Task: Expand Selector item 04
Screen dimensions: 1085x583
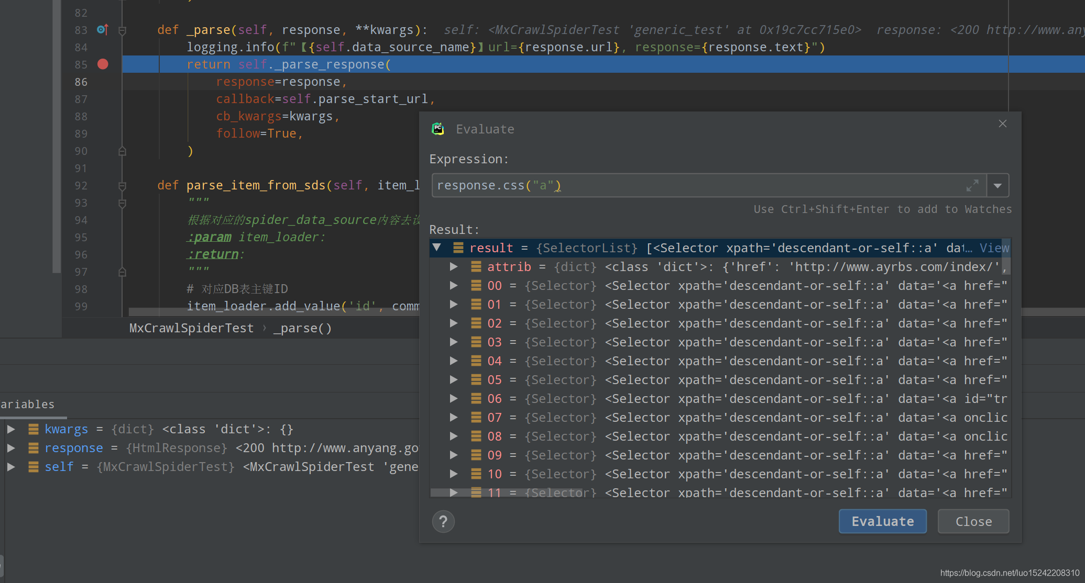Action: tap(454, 361)
